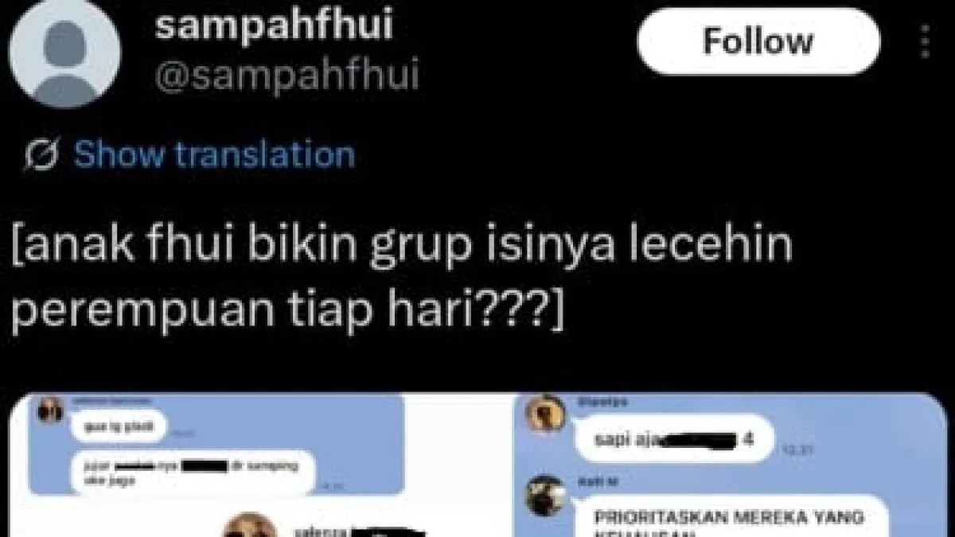Open the right attached chat screenshot
Viewport: 955px width, 537px height.
click(731, 465)
